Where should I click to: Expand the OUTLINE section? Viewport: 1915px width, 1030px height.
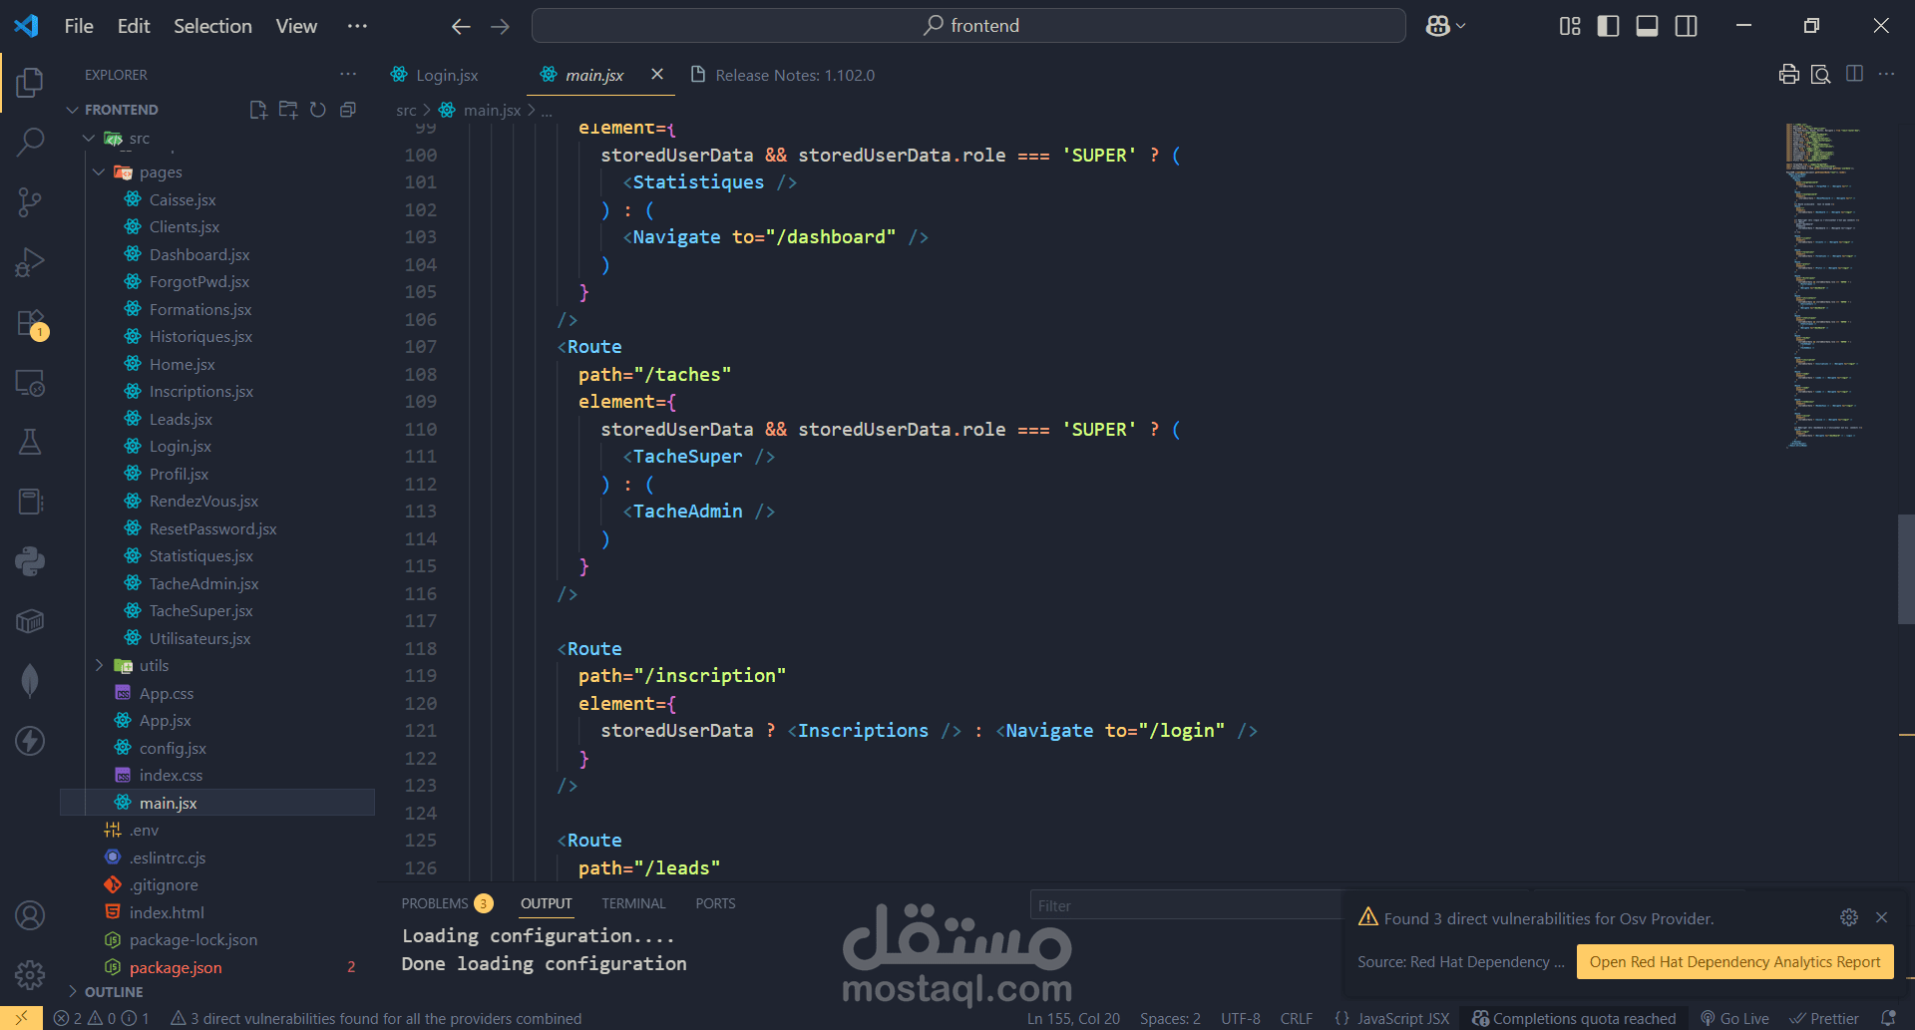(114, 992)
